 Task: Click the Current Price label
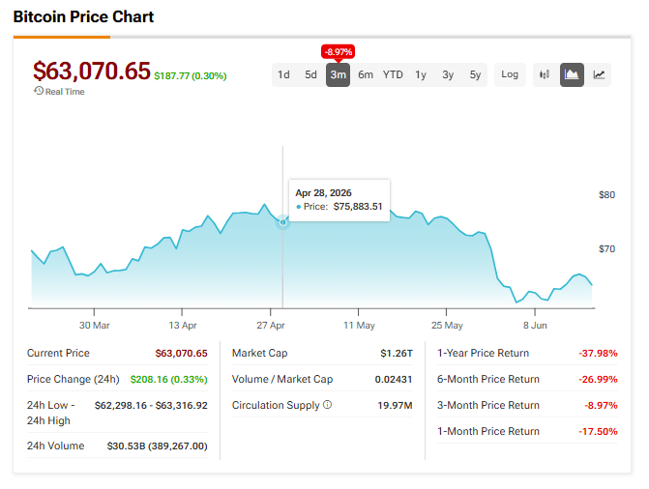click(58, 353)
